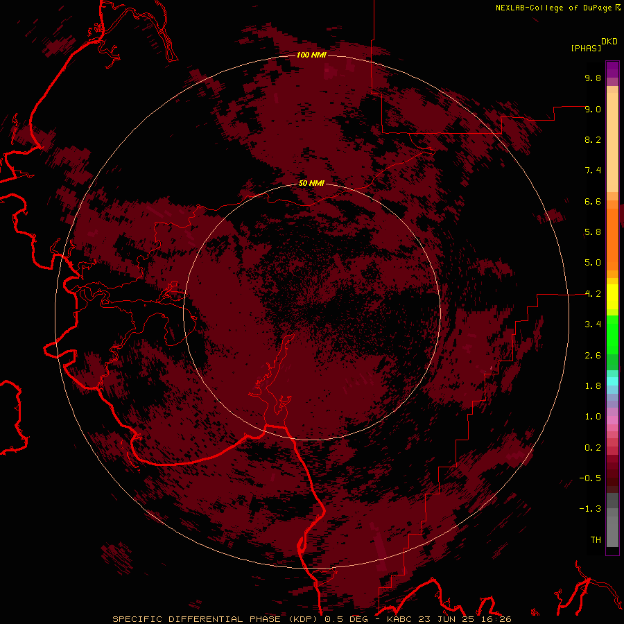Click the 5.0 value on the legend
Image resolution: width=624 pixels, height=624 pixels.
[593, 263]
